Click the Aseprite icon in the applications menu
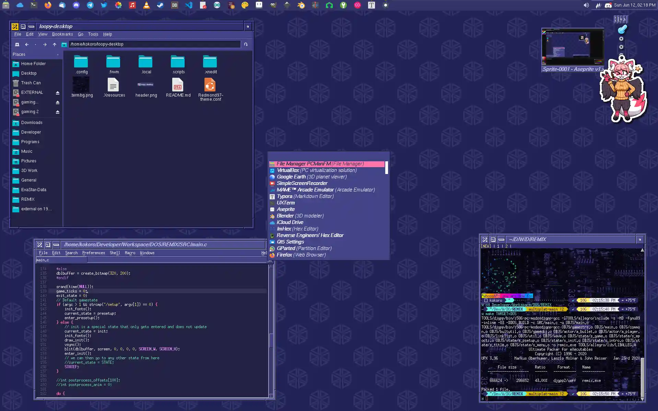 (x=272, y=209)
